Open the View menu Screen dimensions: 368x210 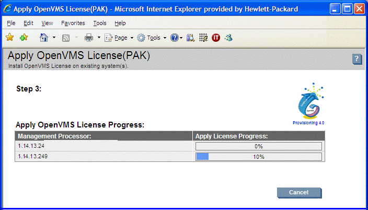pyautogui.click(x=47, y=23)
